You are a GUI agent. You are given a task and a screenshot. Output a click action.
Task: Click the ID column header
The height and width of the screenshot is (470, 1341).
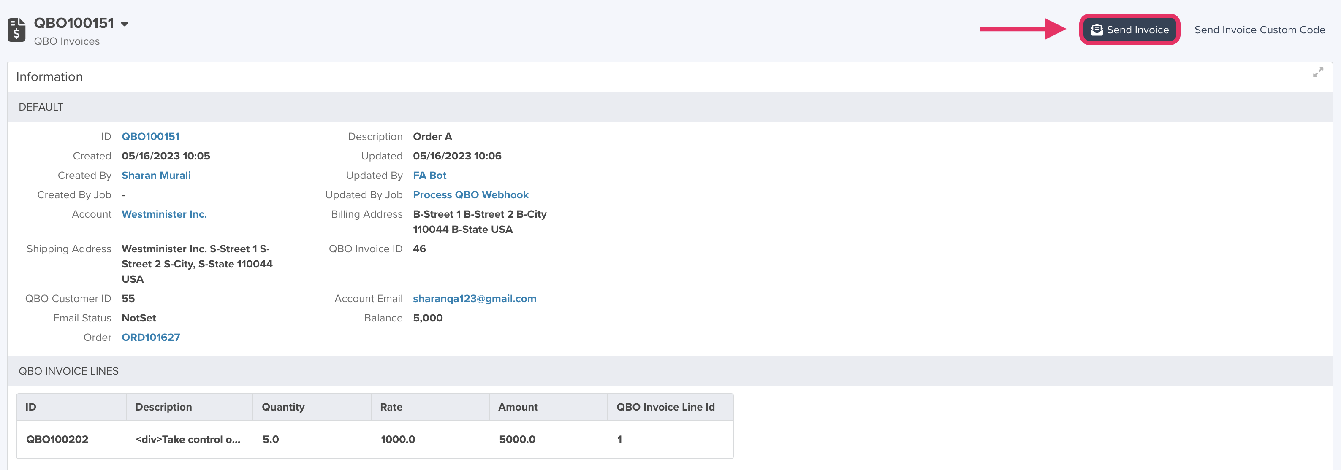click(x=71, y=407)
